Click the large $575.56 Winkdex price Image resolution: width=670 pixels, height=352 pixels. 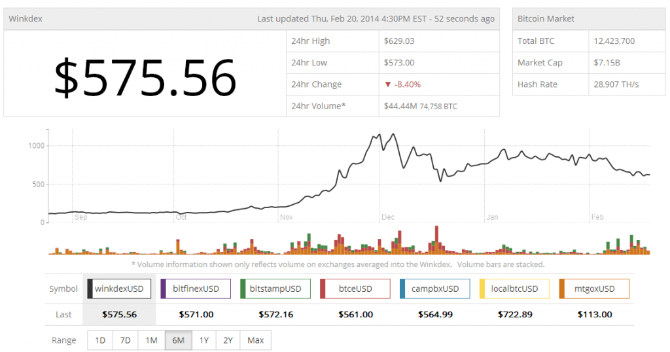(x=145, y=78)
